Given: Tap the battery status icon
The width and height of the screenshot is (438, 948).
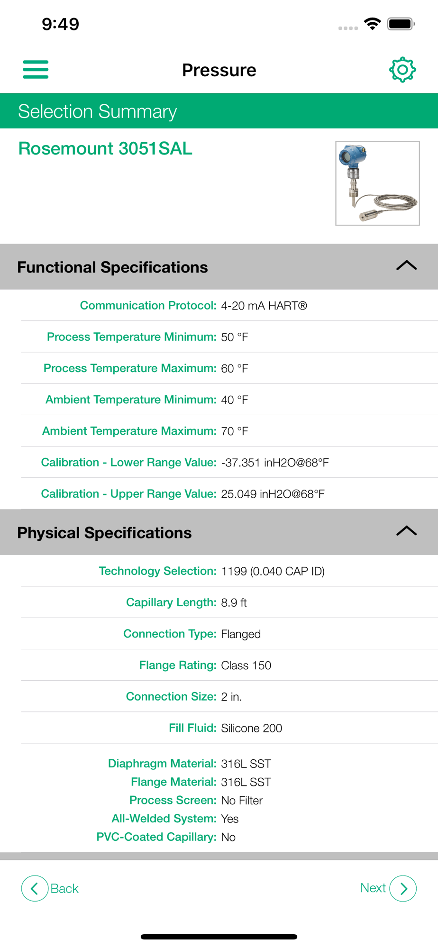Looking at the screenshot, I should pos(401,24).
